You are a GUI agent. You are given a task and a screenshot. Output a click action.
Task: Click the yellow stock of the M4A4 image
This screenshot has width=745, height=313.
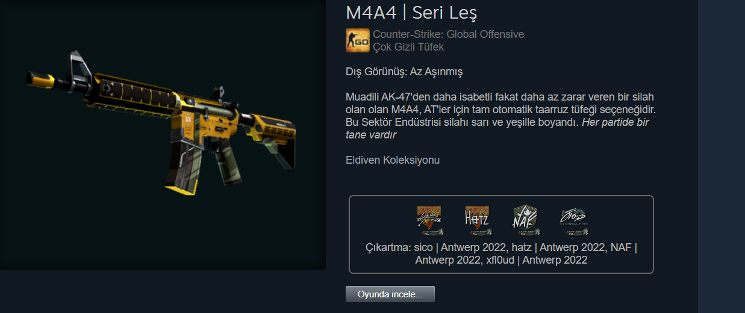(275, 132)
